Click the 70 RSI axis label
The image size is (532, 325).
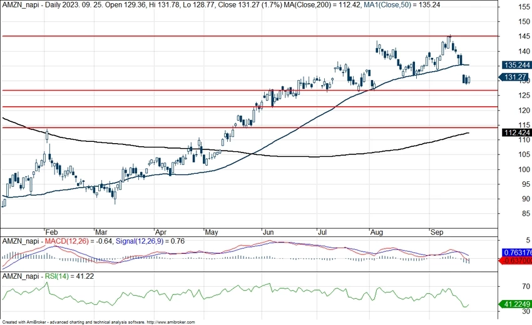[526, 287]
